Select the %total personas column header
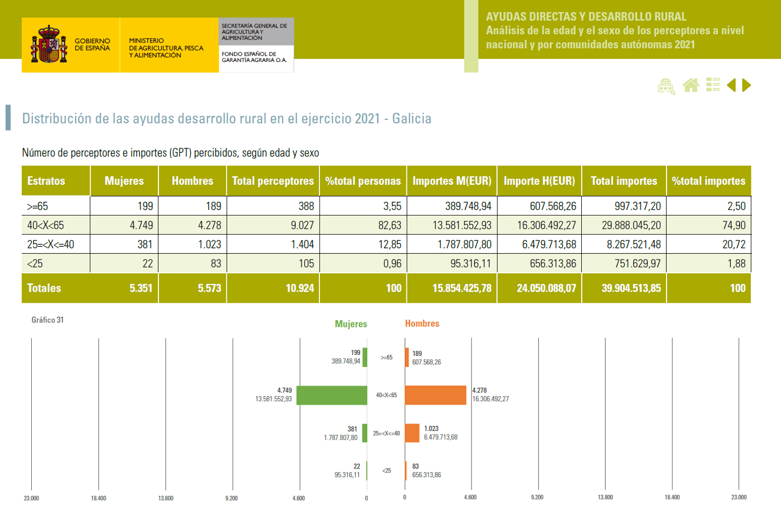 coord(363,181)
